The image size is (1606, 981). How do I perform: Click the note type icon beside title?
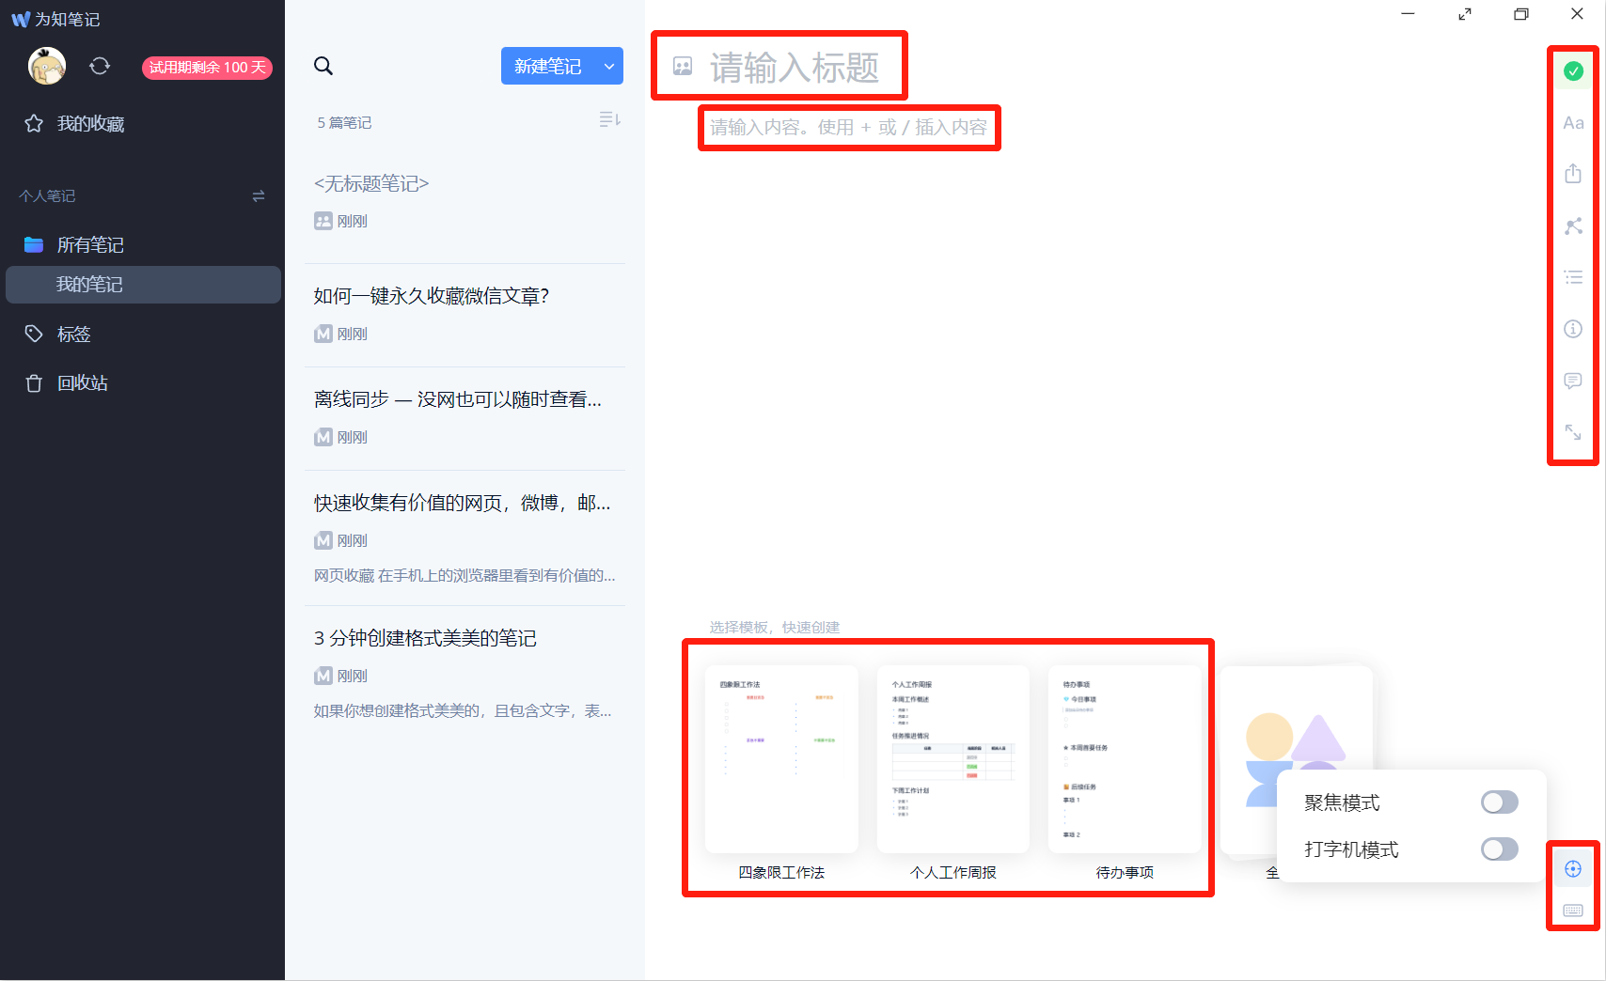(683, 67)
